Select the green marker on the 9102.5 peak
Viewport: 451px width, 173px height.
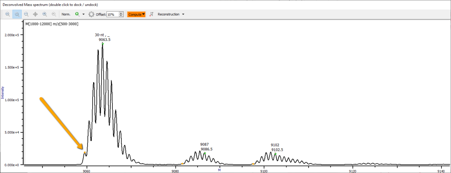[x=275, y=154]
